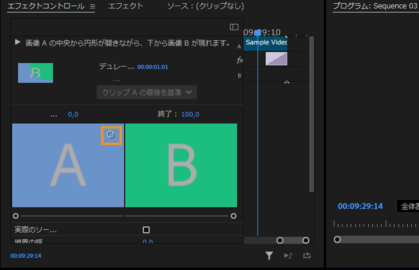Open the 全体表 zoom dropdown in Program monitor
The width and height of the screenshot is (419, 270).
tap(409, 206)
